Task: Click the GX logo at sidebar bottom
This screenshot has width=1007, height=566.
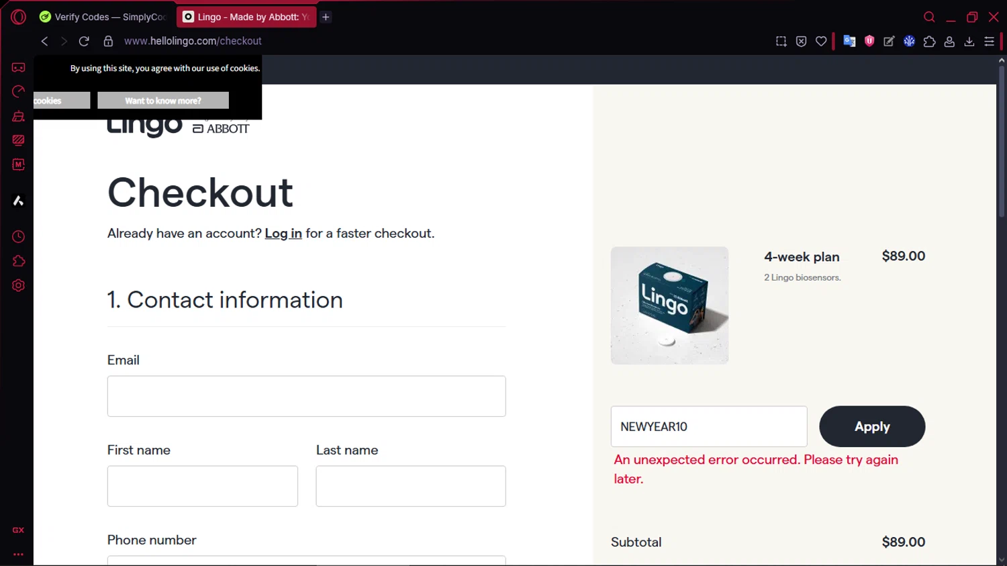Action: (x=18, y=530)
